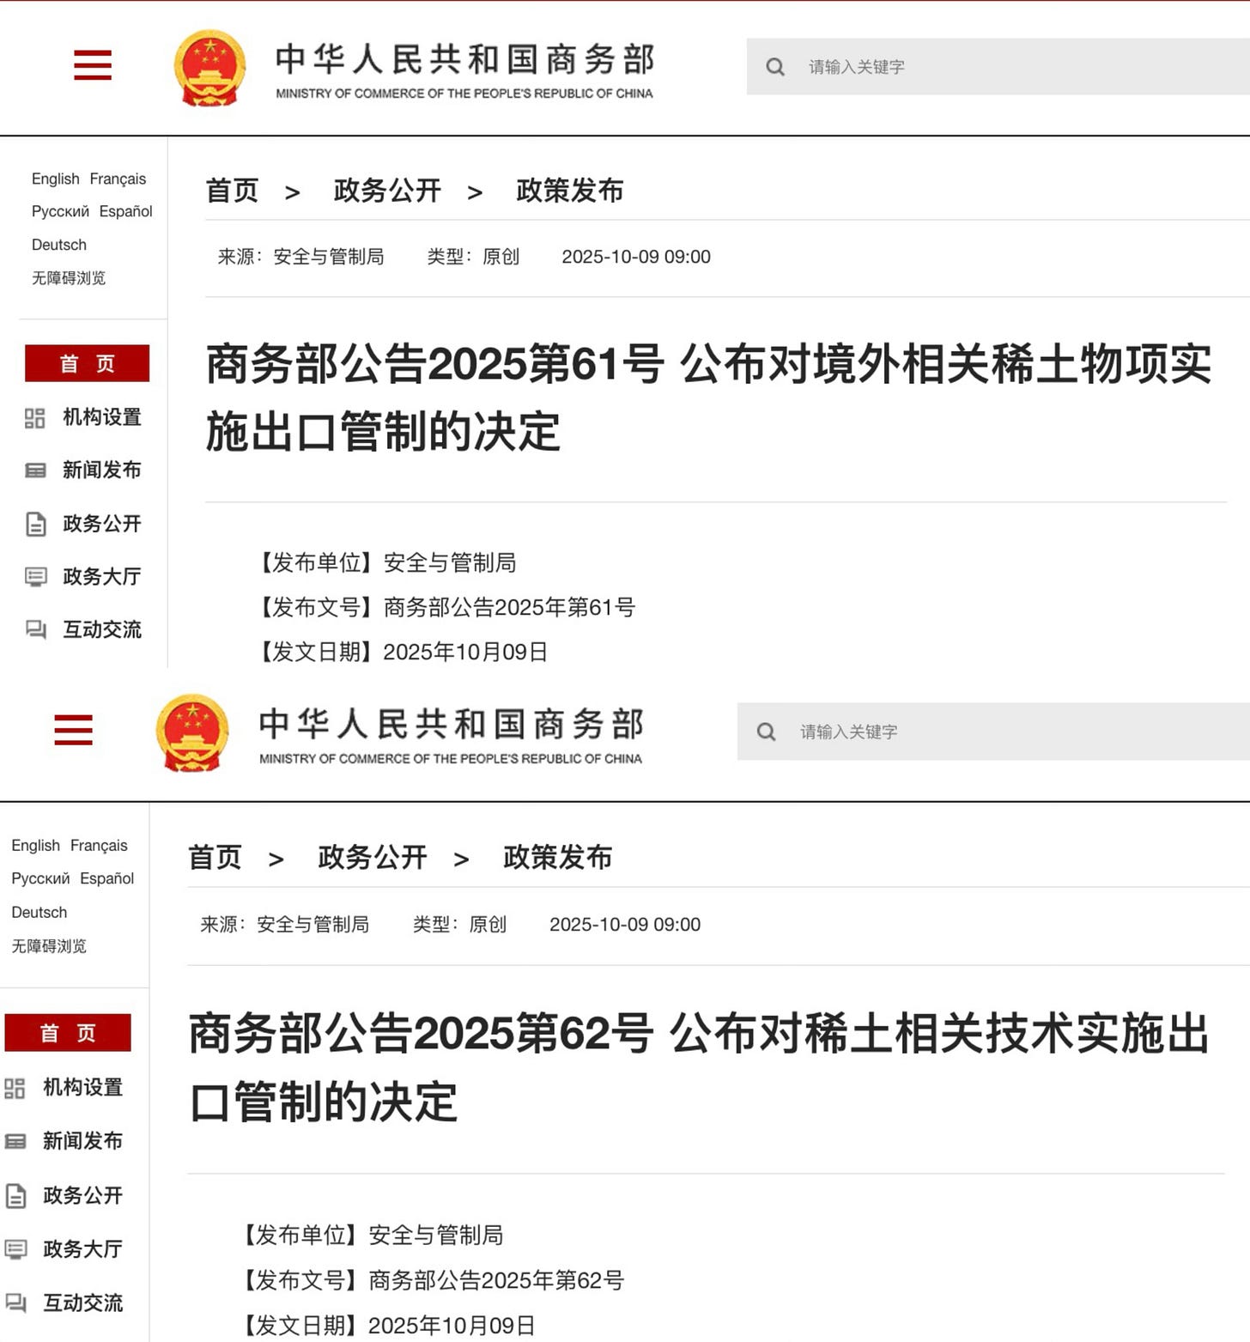The width and height of the screenshot is (1250, 1342).
Task: Click 类型:原创 in the lower page
Action: (x=459, y=925)
